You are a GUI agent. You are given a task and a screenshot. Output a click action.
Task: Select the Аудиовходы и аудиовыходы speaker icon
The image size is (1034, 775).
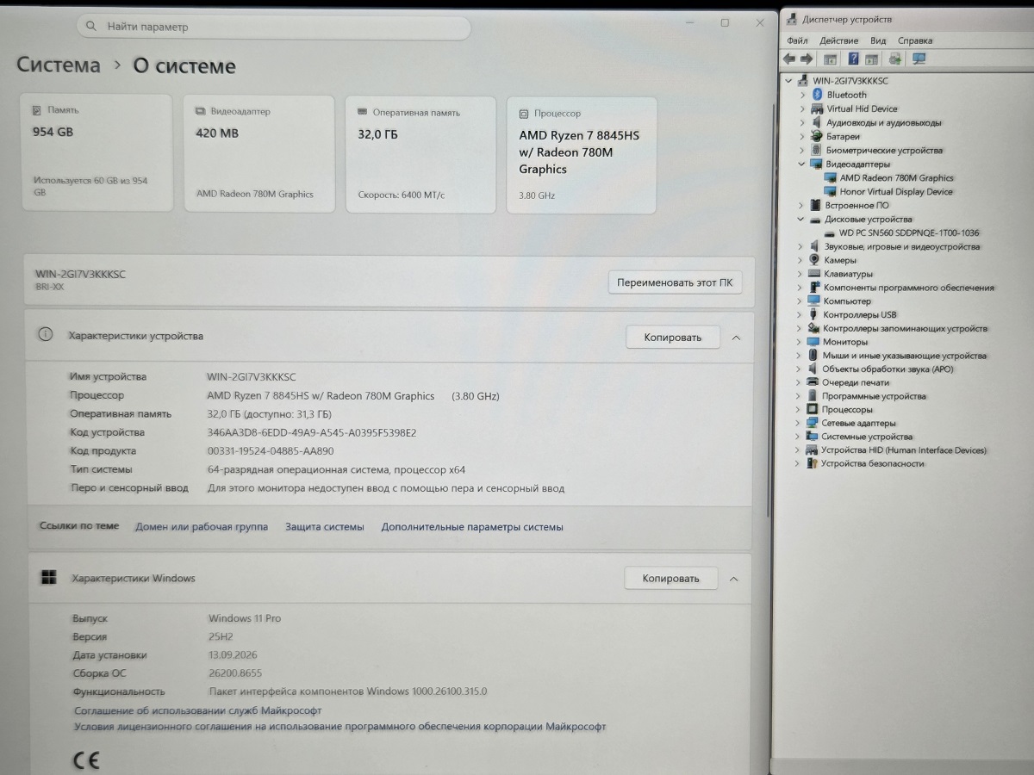tap(817, 122)
